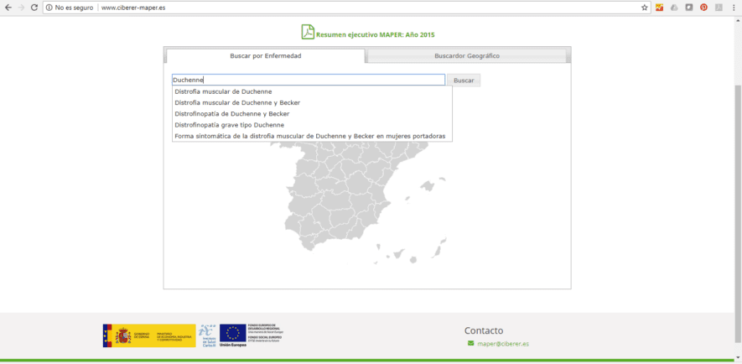This screenshot has width=742, height=364.
Task: Choose Forma sintomática en mujeres portadoras suggestion
Action: pos(309,135)
